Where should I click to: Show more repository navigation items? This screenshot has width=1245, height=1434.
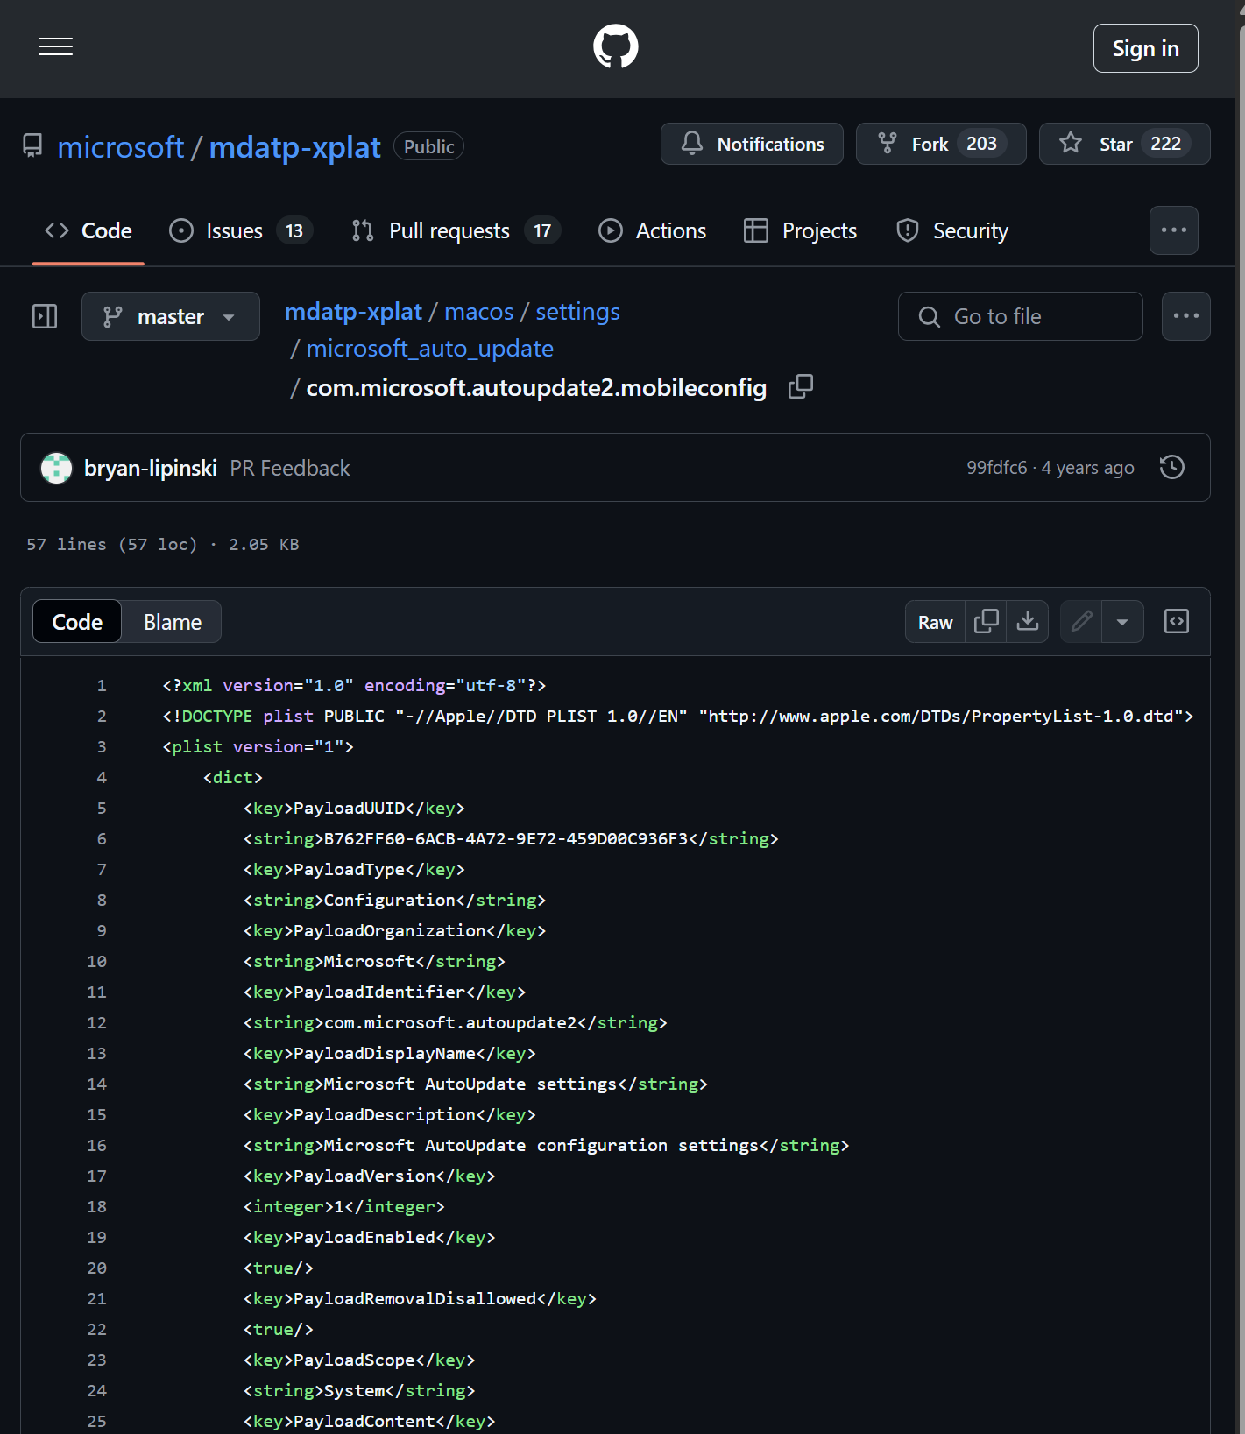(x=1173, y=230)
